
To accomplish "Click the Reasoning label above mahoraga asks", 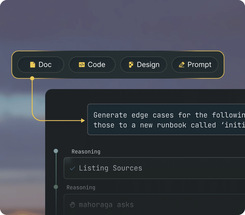I will click(81, 188).
